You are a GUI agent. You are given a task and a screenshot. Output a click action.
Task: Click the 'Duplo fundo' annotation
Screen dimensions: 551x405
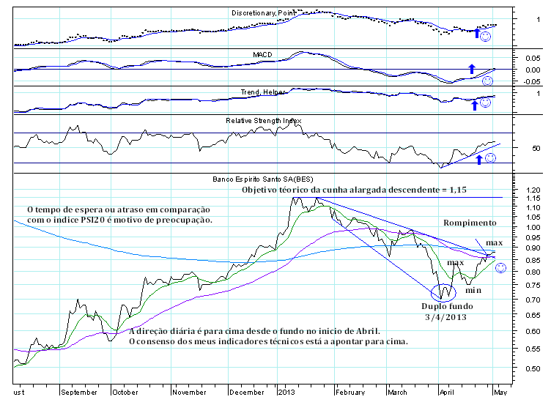click(x=448, y=306)
